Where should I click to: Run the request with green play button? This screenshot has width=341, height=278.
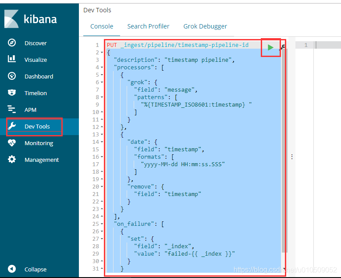pyautogui.click(x=270, y=47)
